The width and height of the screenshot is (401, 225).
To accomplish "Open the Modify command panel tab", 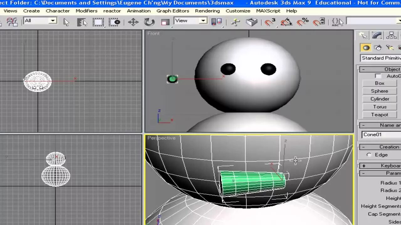I will coord(377,35).
